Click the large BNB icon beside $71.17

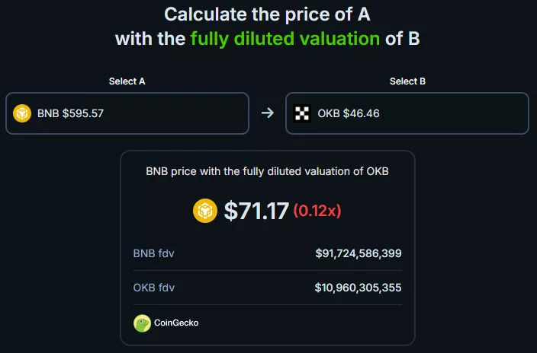206,211
